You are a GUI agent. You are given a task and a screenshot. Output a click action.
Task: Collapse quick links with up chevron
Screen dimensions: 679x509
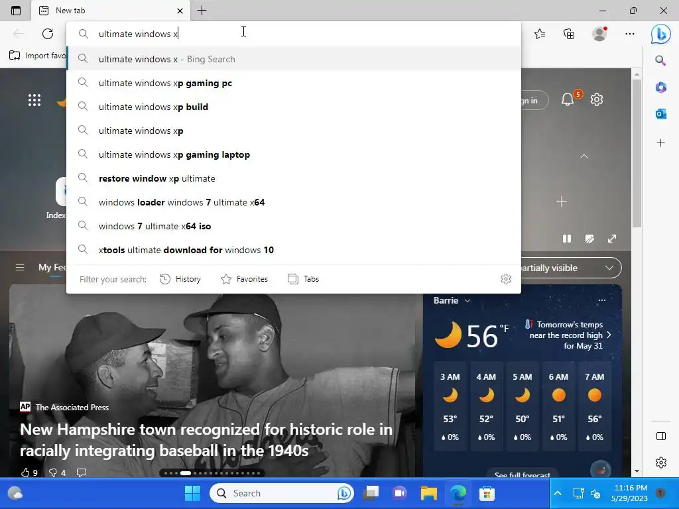pyautogui.click(x=584, y=156)
